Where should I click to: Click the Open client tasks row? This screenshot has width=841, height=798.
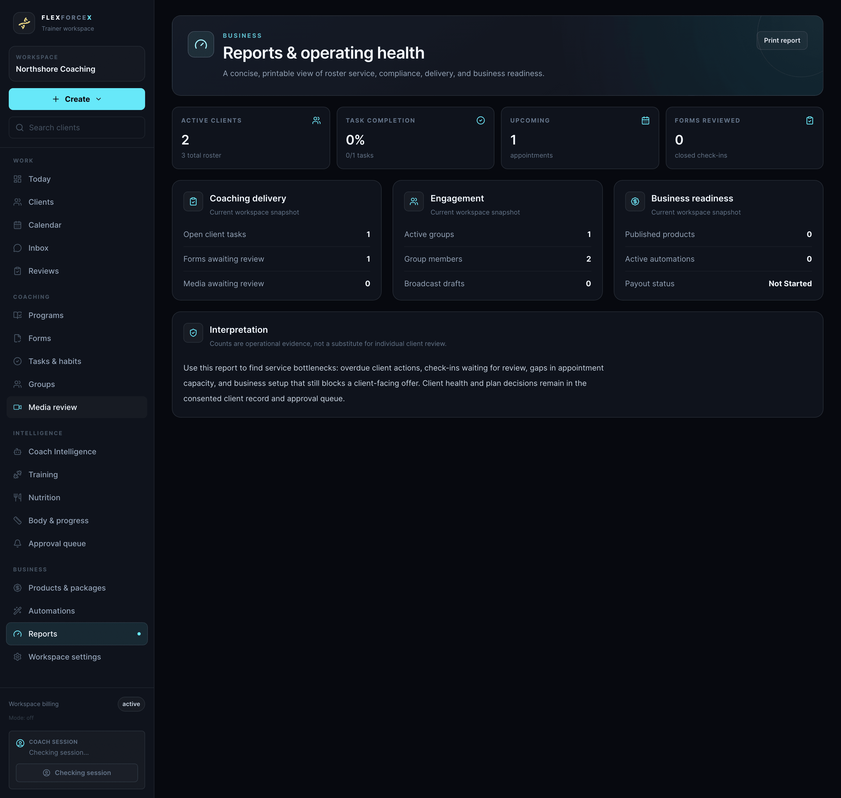(x=277, y=234)
